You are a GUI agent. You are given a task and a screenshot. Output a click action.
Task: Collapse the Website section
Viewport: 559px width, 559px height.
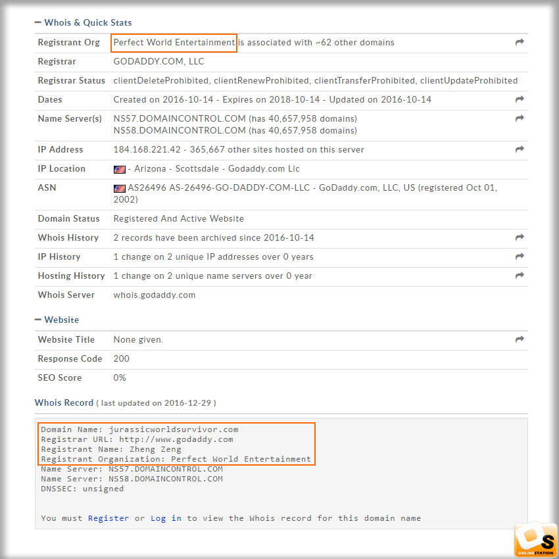[x=57, y=320]
